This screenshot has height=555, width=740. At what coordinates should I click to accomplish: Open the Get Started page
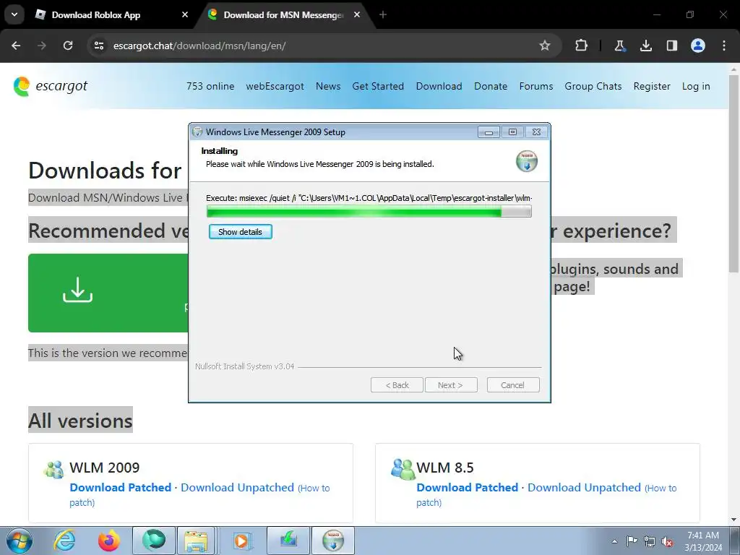click(378, 87)
